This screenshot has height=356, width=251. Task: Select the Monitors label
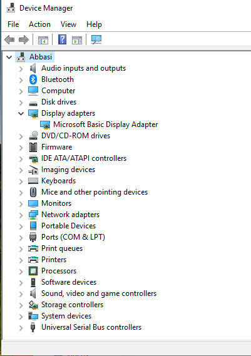pyautogui.click(x=56, y=203)
